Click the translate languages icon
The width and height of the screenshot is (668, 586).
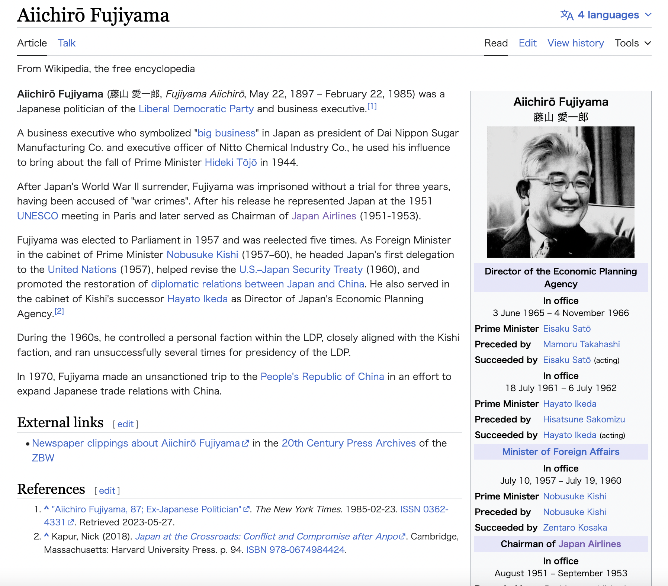click(x=567, y=15)
